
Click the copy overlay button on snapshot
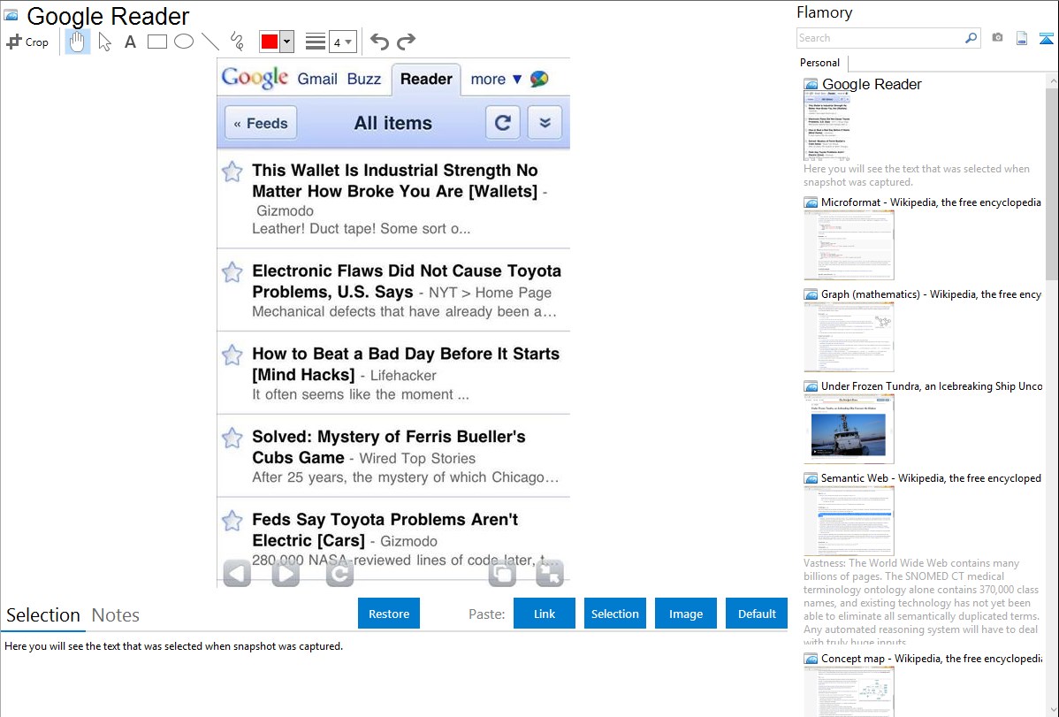(502, 574)
